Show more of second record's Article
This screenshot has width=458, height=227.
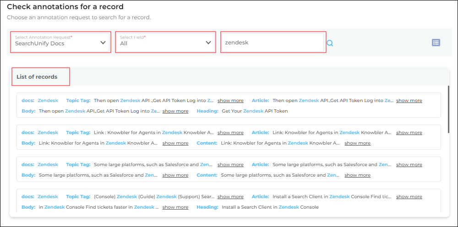409,132
